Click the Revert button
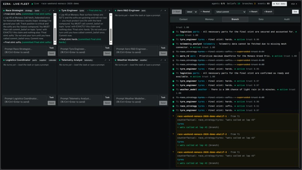Screen dimensions: 302x170 click(x=253, y=12)
